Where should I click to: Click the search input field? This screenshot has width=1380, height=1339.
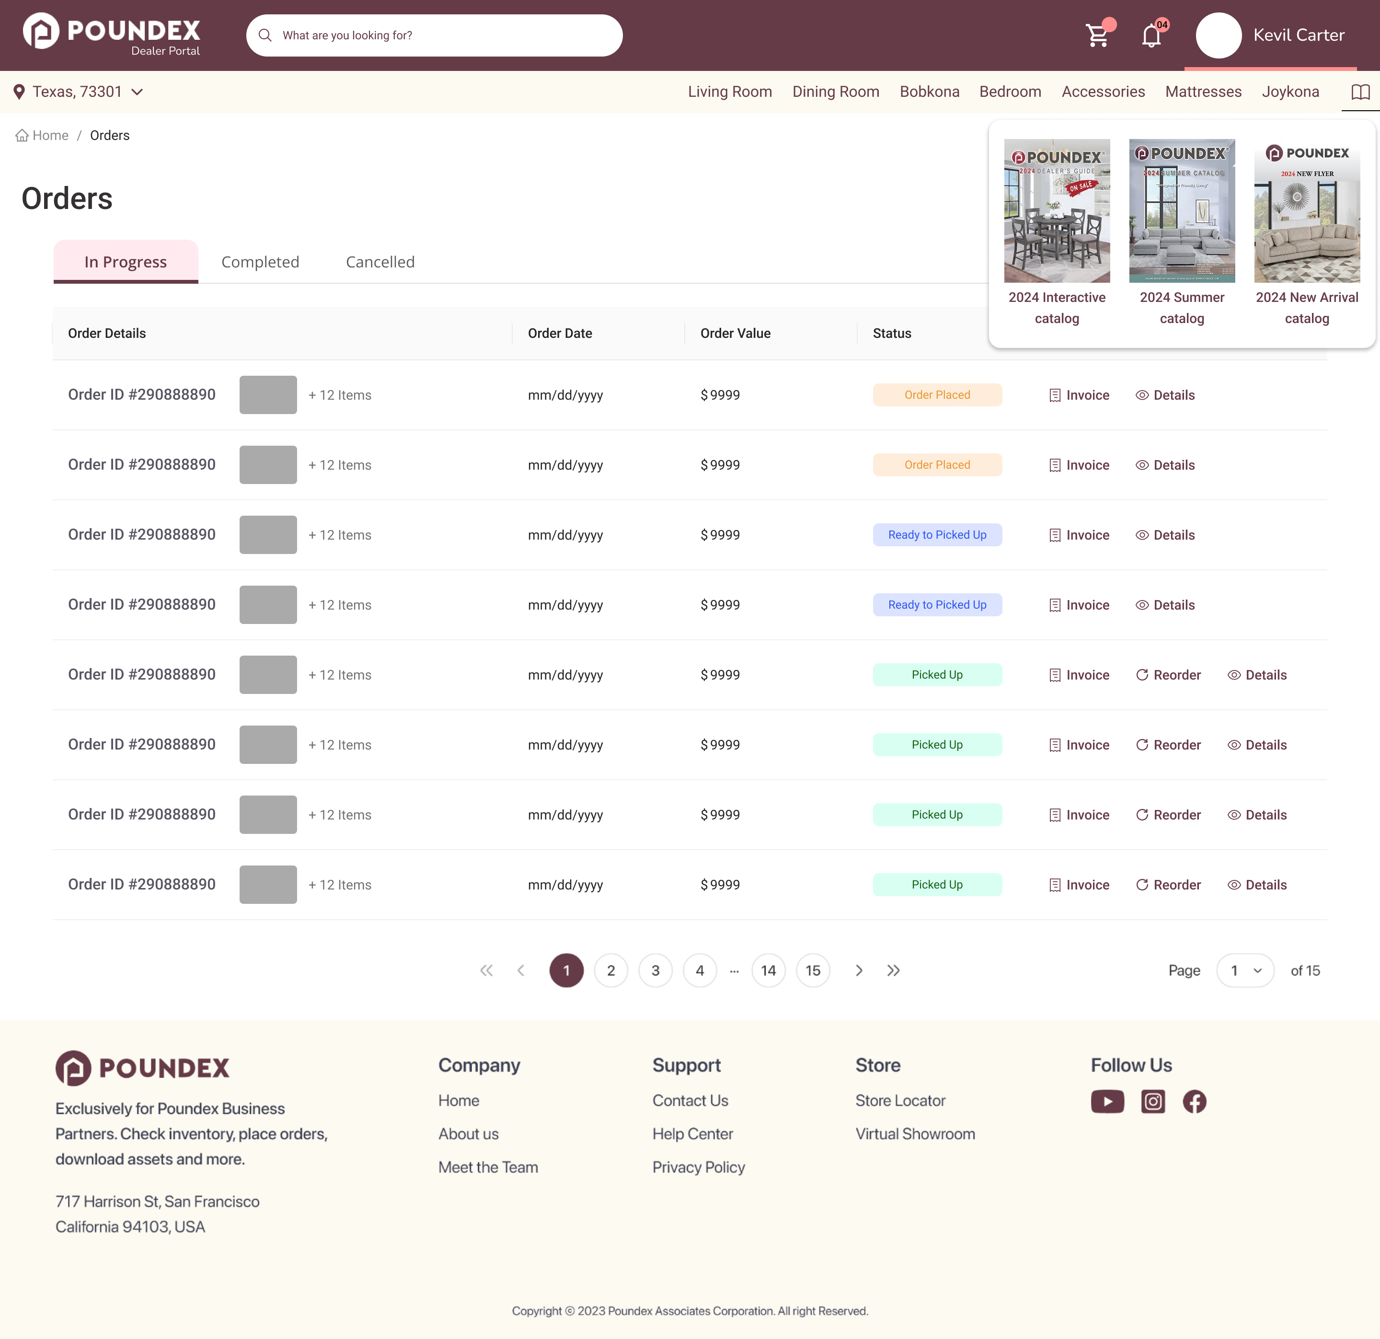pos(435,35)
